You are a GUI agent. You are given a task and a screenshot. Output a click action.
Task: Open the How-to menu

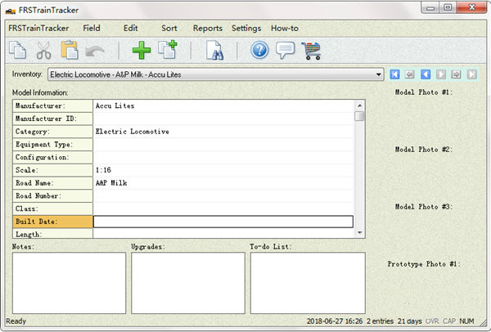click(x=285, y=28)
